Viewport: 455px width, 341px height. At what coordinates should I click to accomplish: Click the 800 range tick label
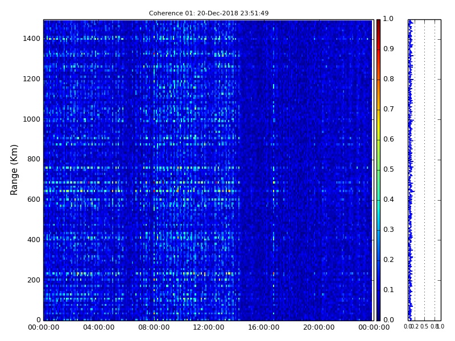pyautogui.click(x=34, y=159)
